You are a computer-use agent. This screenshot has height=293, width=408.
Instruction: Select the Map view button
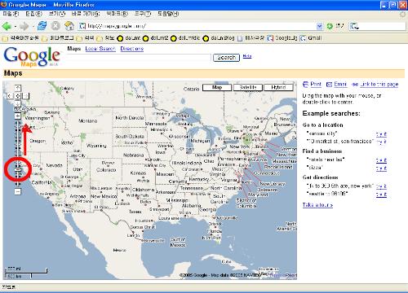tap(217, 87)
